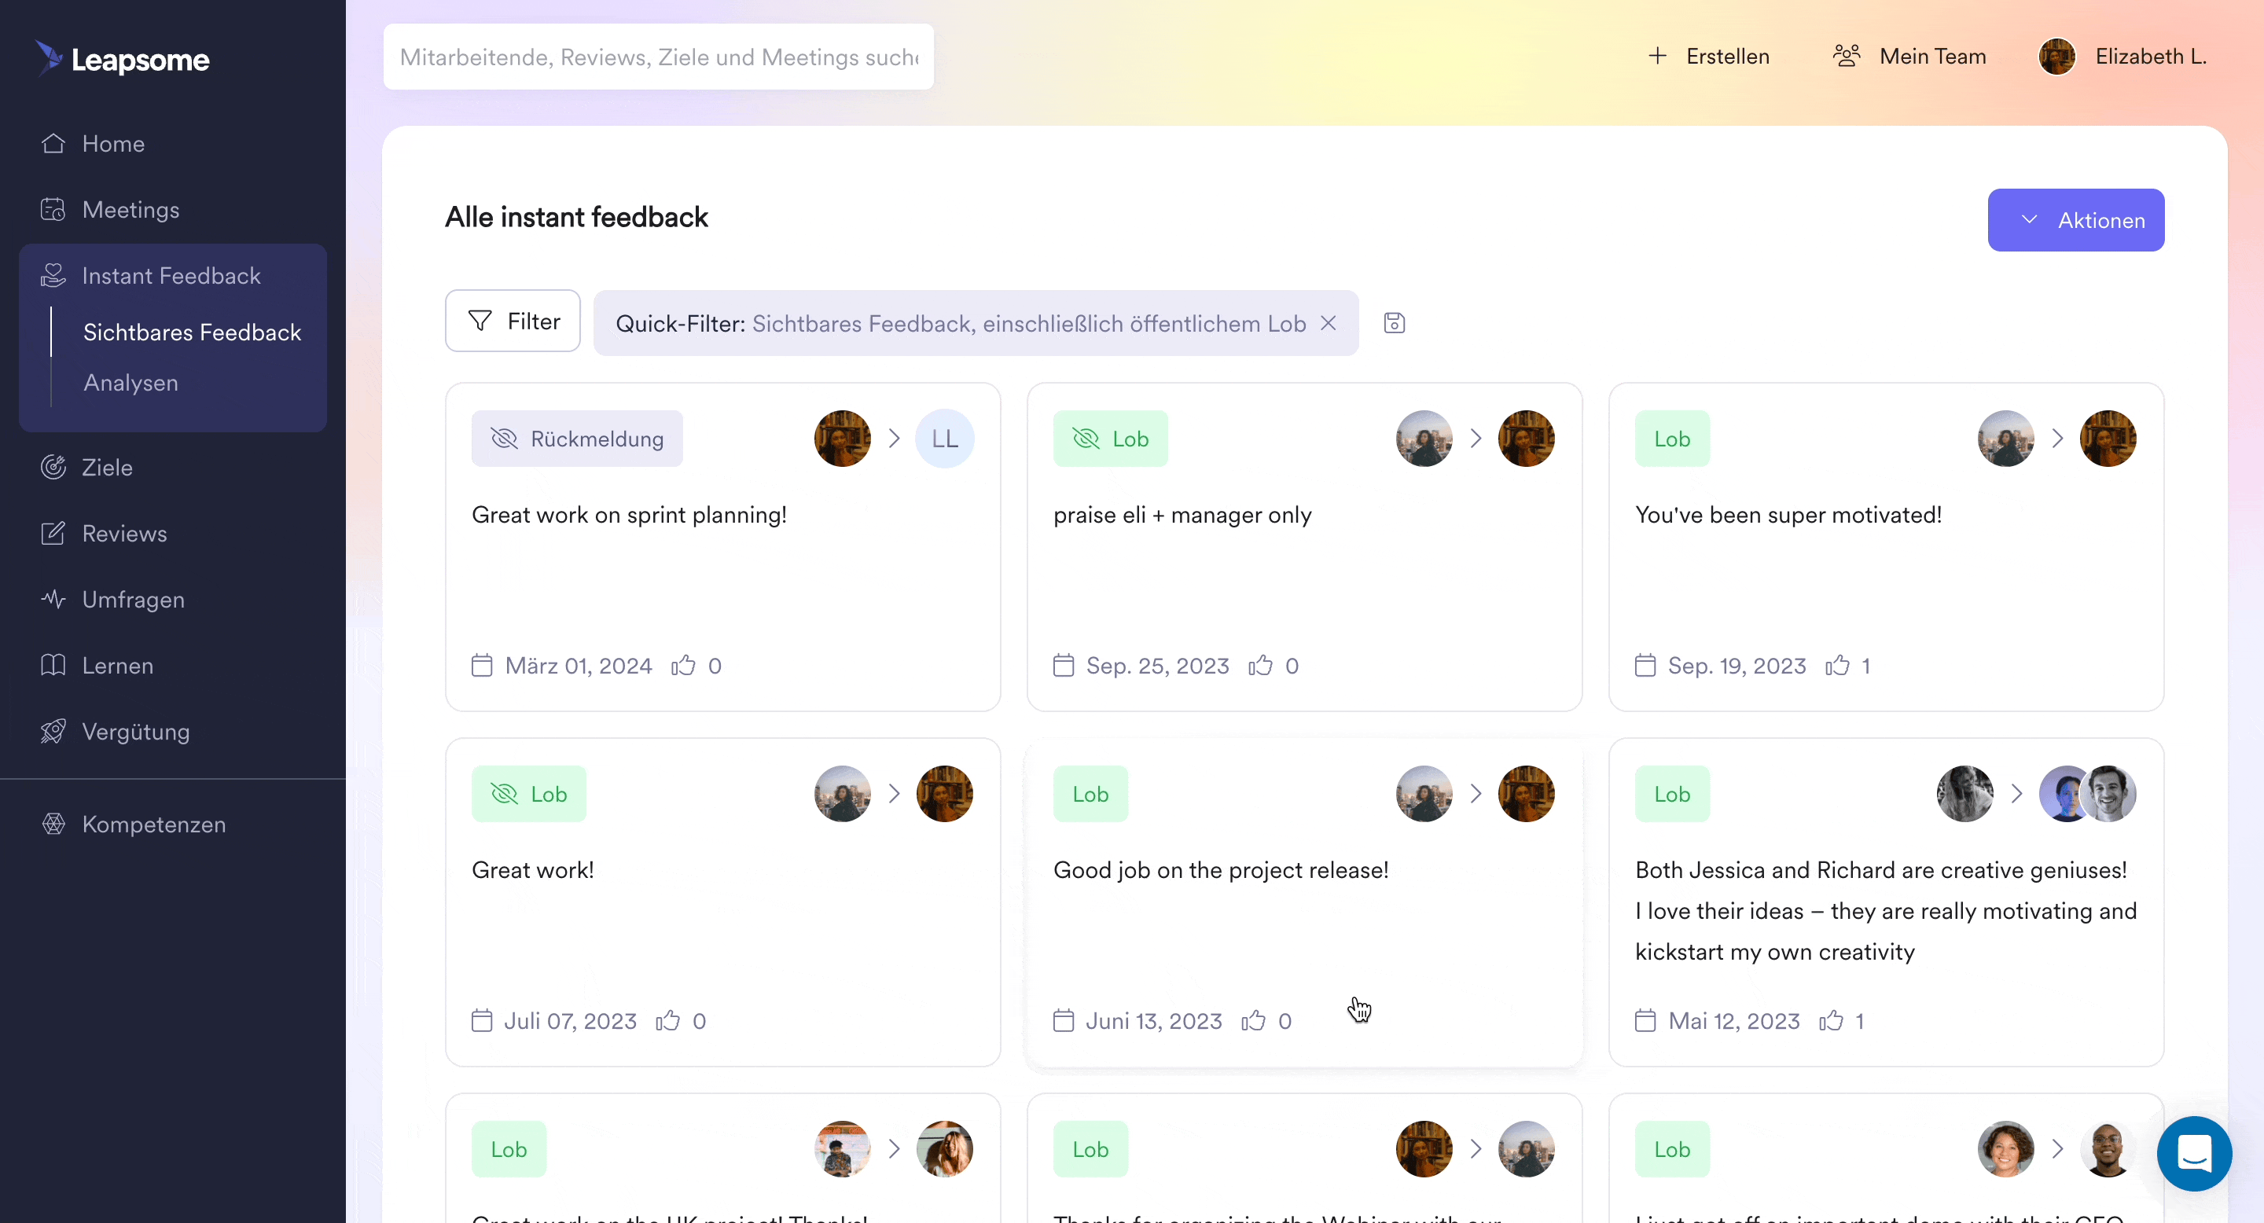Click the save filter icon

pos(1394,323)
